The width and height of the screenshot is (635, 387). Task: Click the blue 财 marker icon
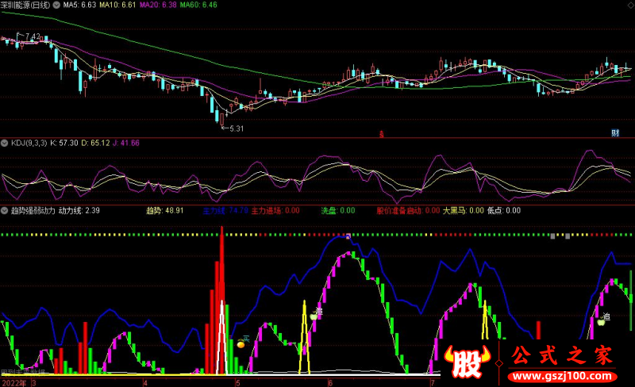614,132
